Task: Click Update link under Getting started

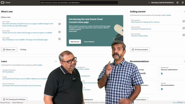Action: click(169, 15)
